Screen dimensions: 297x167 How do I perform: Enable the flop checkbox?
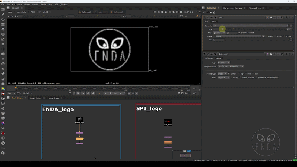pyautogui.click(x=246, y=73)
